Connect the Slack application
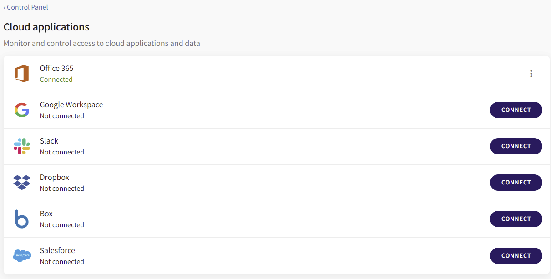 coord(516,146)
